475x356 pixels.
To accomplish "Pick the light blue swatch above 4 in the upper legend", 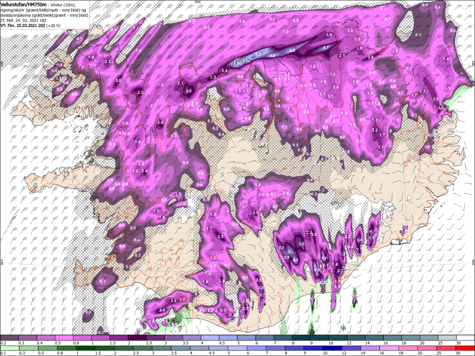I will pos(210,338).
